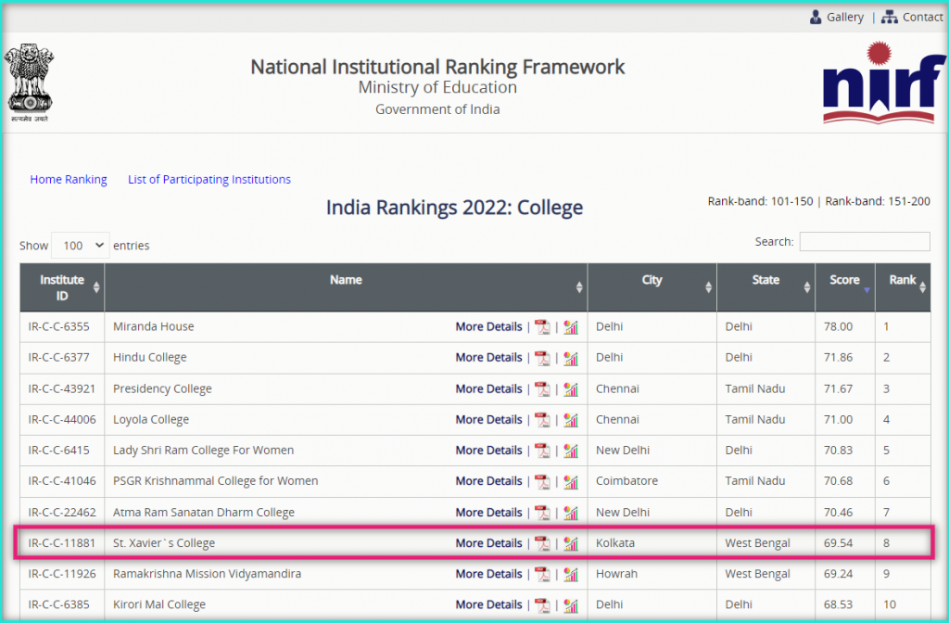Open the PDF icon for Atma Ram Sanatan Dharm College
949x623 pixels.
542,512
